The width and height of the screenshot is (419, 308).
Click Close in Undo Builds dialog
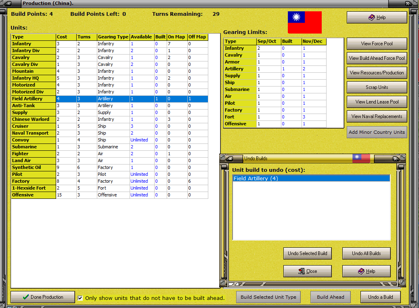(x=307, y=271)
